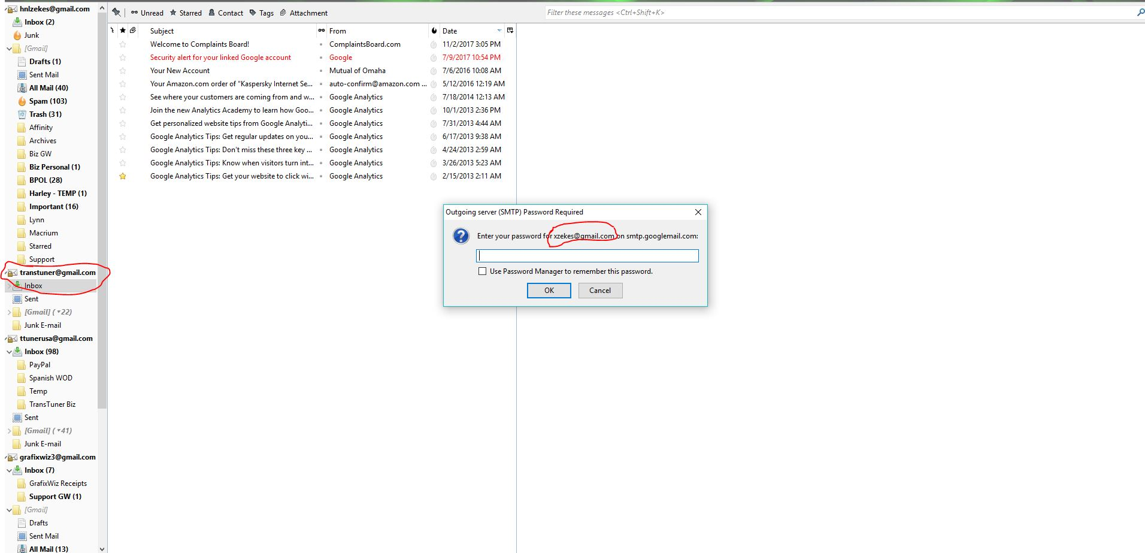Click the grafixwiz3@gmail.com account envelope icon
Image resolution: width=1145 pixels, height=553 pixels.
13,457
